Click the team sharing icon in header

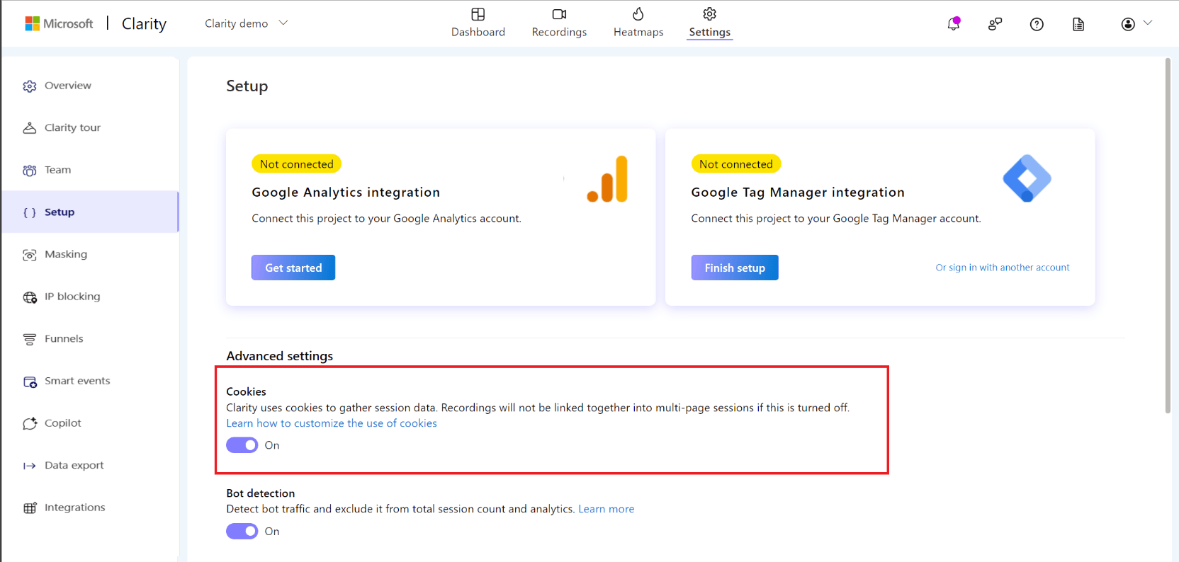pos(995,24)
